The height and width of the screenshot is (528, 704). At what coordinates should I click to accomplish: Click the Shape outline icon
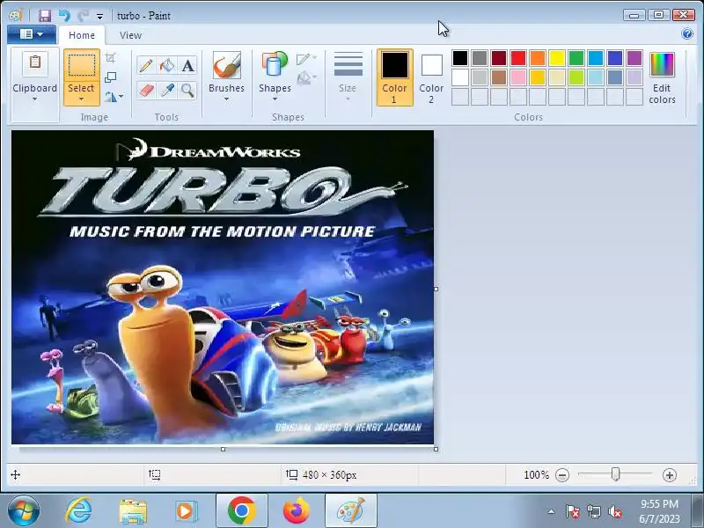[x=304, y=59]
